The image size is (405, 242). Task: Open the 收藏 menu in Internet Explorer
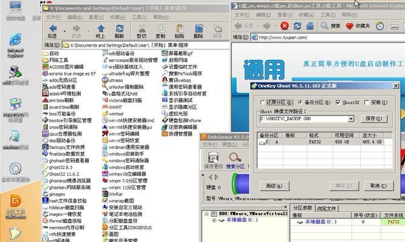click(307, 15)
